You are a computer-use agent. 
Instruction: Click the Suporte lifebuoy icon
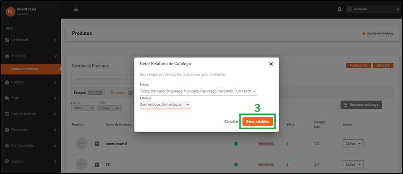click(x=7, y=162)
